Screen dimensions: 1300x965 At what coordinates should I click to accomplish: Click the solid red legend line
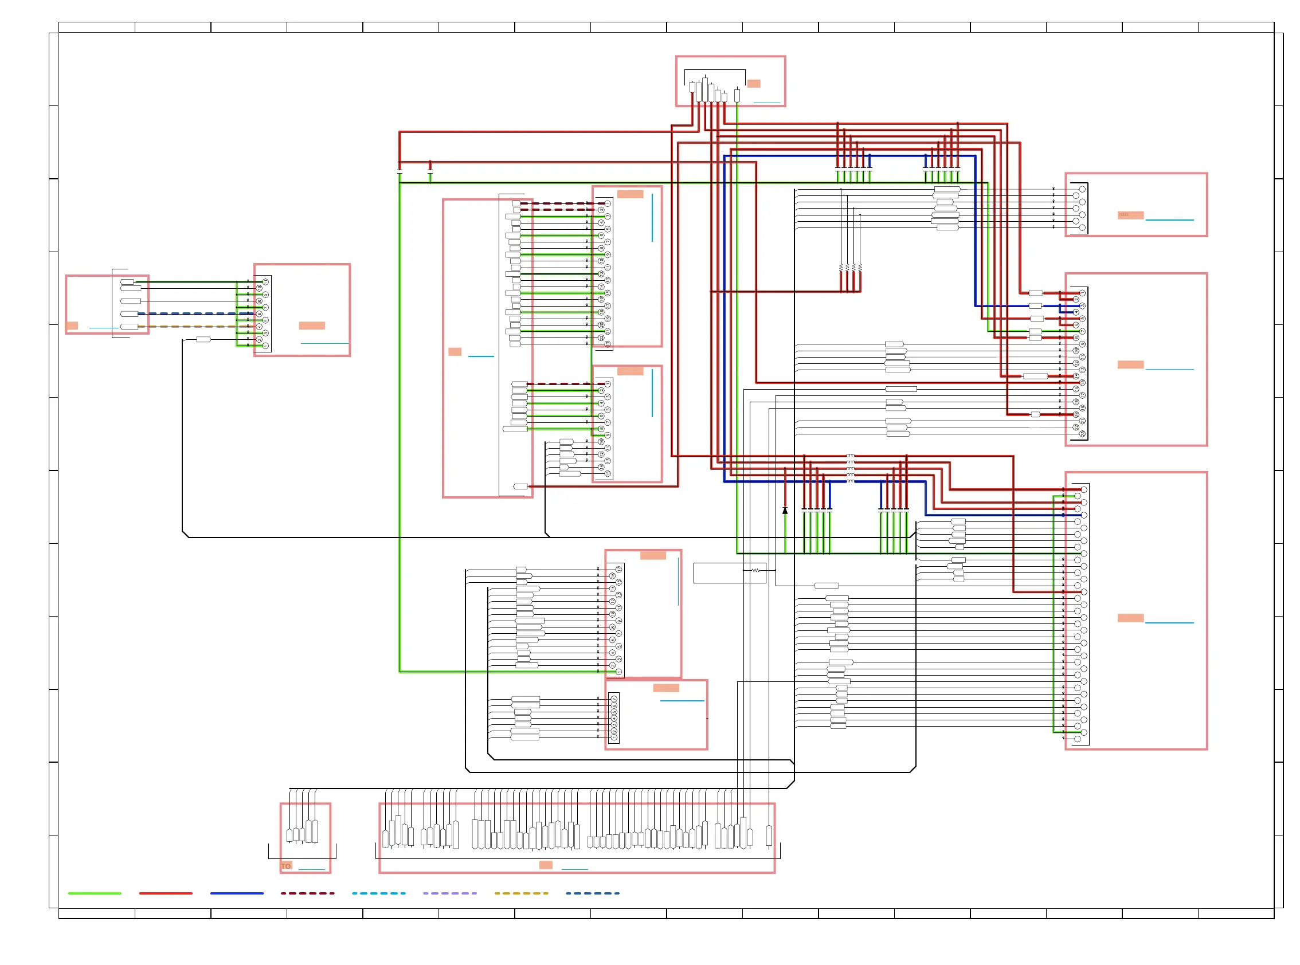coord(165,893)
